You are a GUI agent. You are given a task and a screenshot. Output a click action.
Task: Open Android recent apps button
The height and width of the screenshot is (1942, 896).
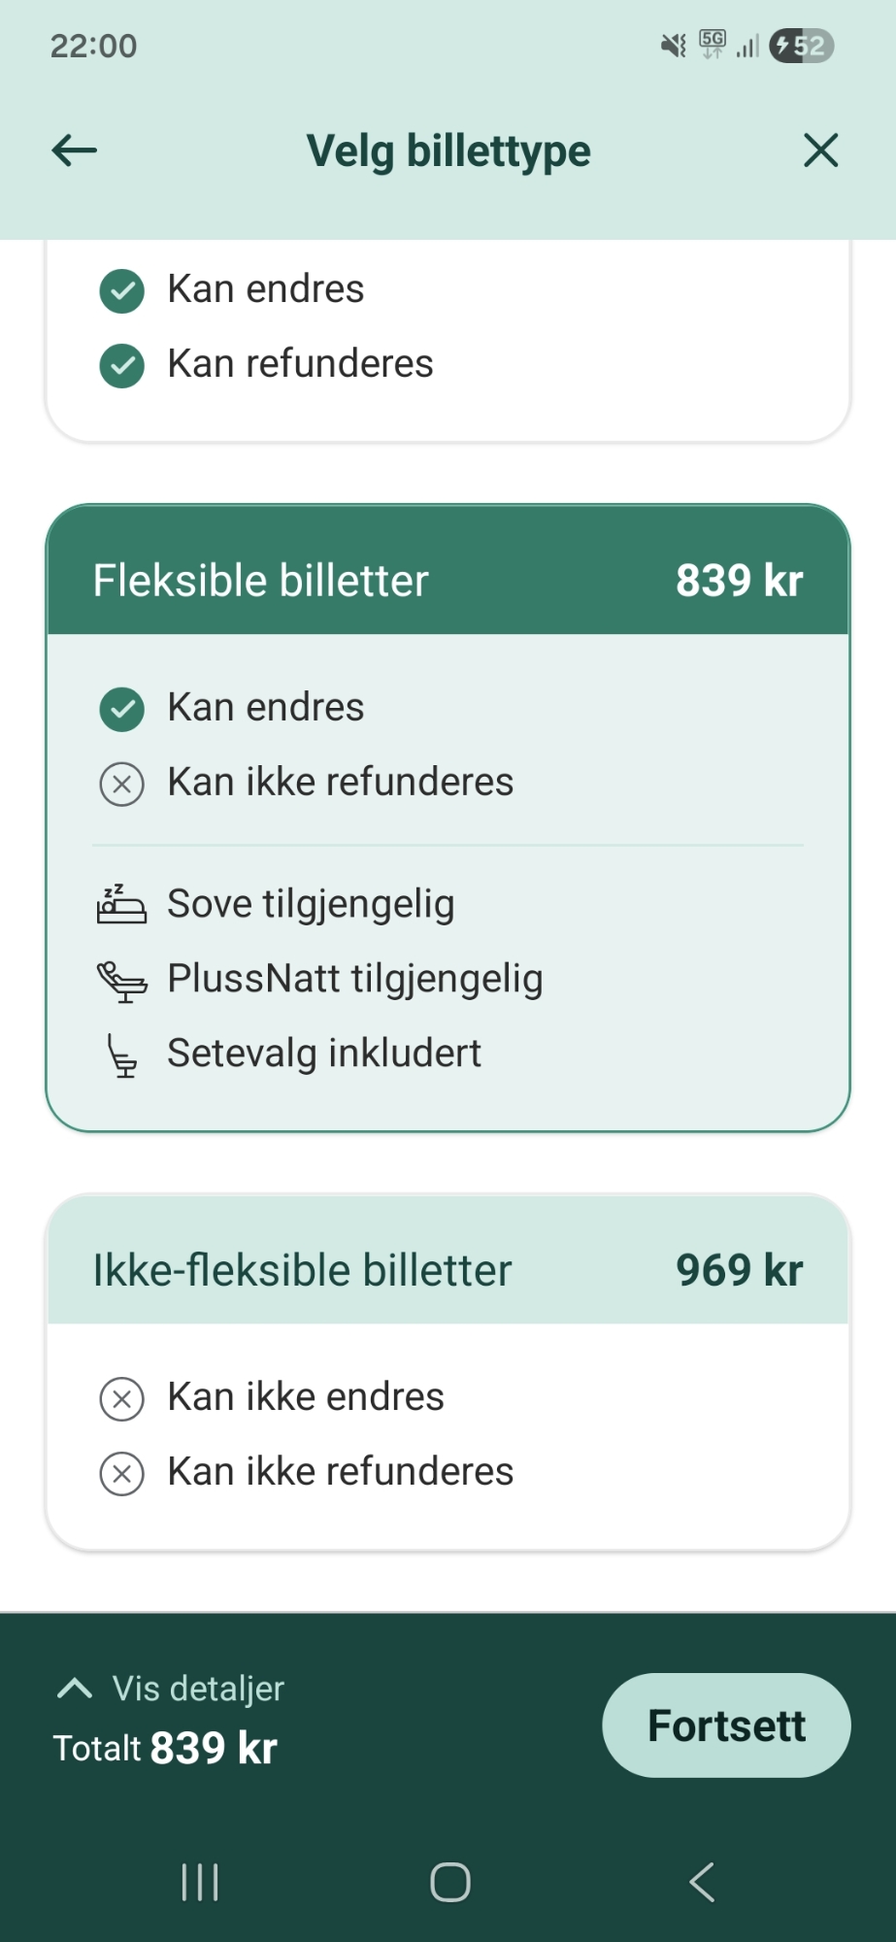point(200,1882)
